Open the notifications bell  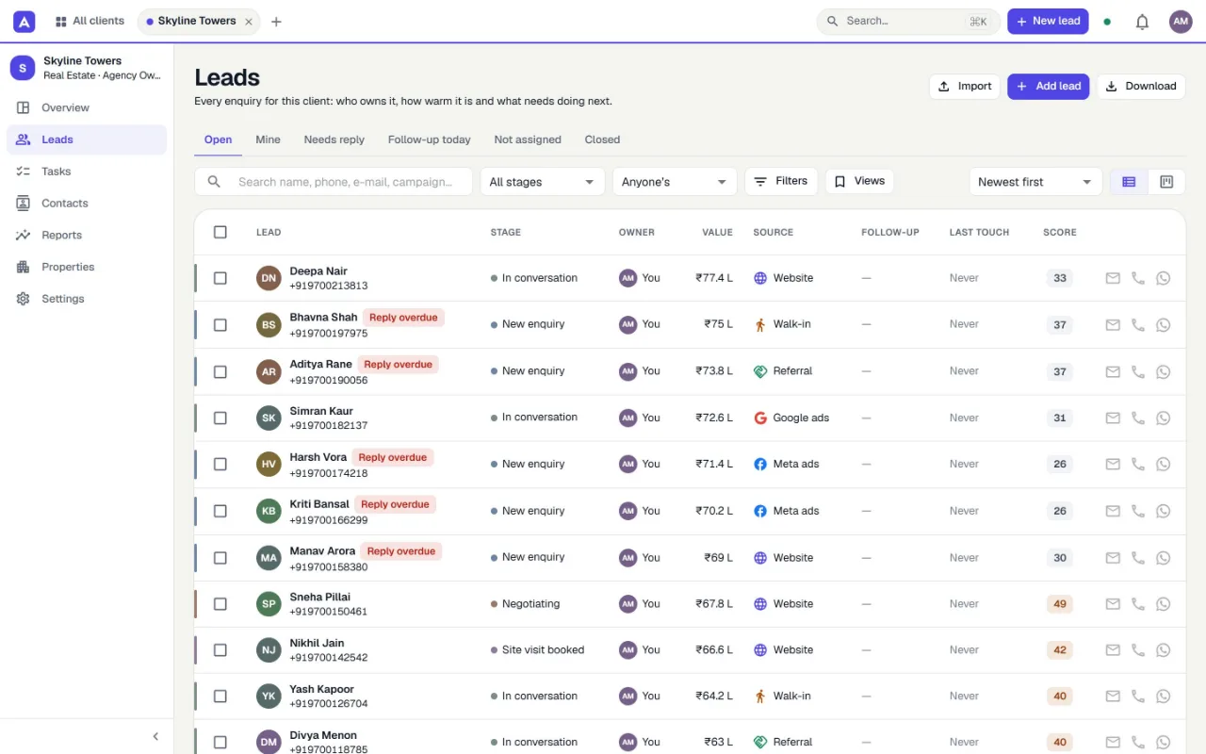click(1142, 22)
